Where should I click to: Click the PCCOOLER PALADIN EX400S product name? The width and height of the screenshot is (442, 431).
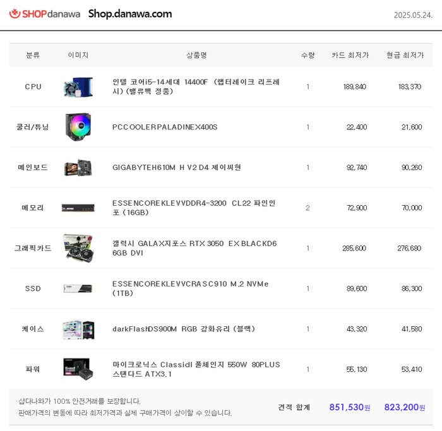pos(165,127)
